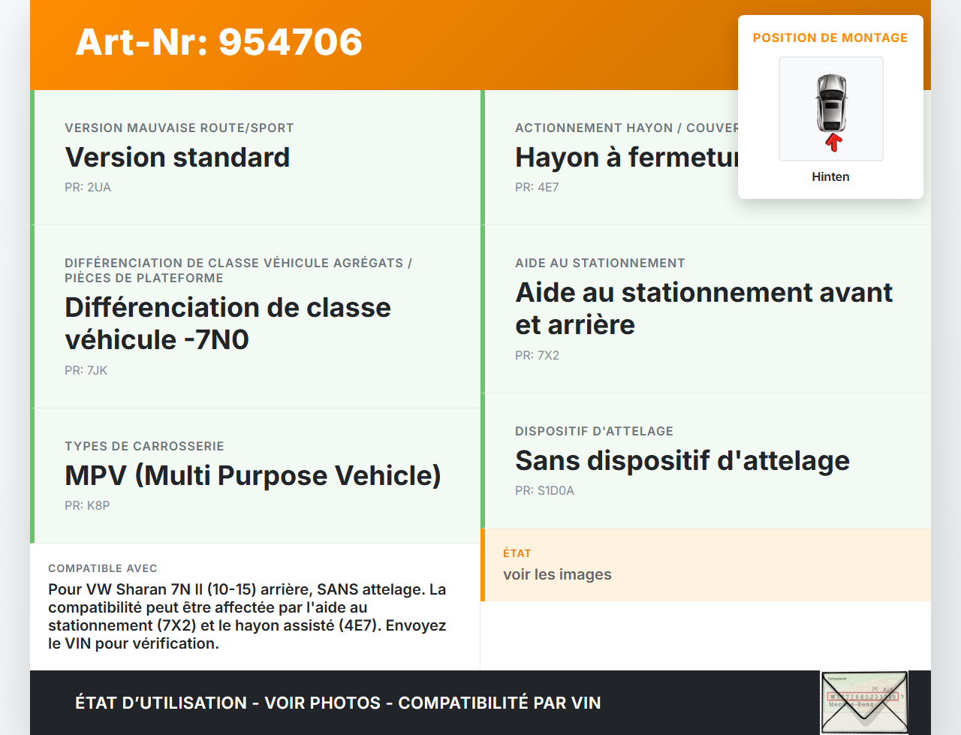Screen dimensions: 961x735
Task: Click the POSITION DE MONTAGE title
Action: [830, 38]
